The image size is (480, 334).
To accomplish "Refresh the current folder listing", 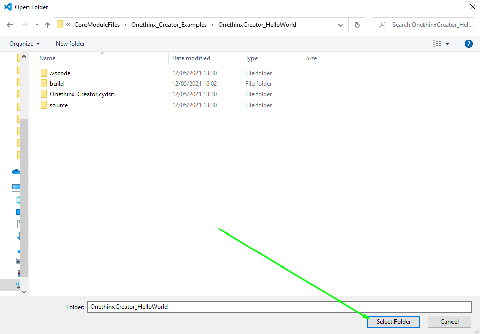I will [357, 25].
